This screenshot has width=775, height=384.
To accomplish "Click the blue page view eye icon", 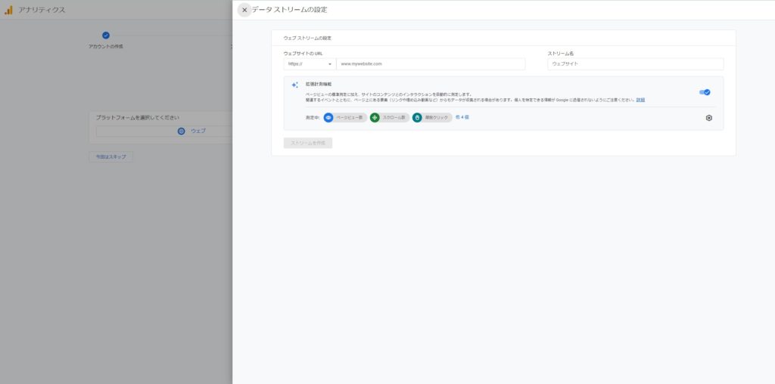I will point(328,117).
